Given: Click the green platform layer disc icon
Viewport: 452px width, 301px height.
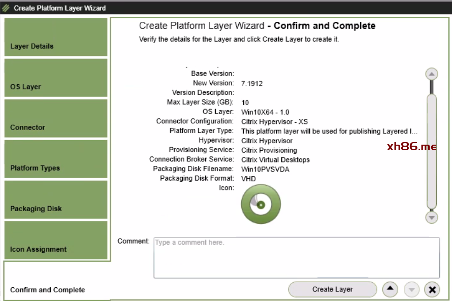Looking at the screenshot, I should pyautogui.click(x=261, y=205).
